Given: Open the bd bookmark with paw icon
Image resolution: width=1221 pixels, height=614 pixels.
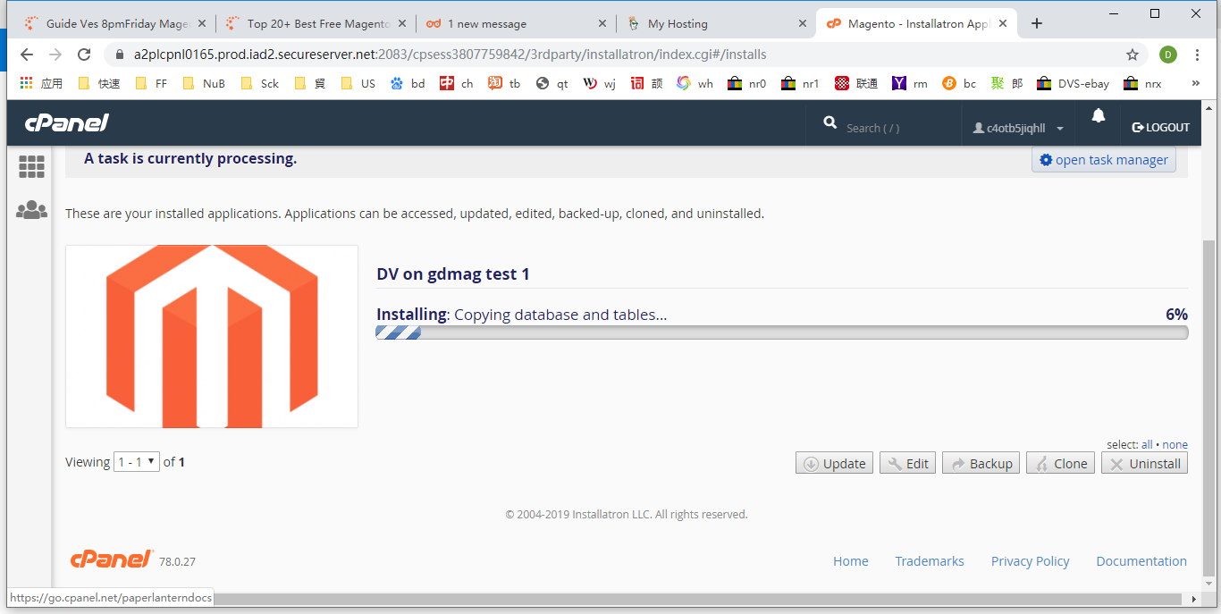Looking at the screenshot, I should pyautogui.click(x=408, y=83).
